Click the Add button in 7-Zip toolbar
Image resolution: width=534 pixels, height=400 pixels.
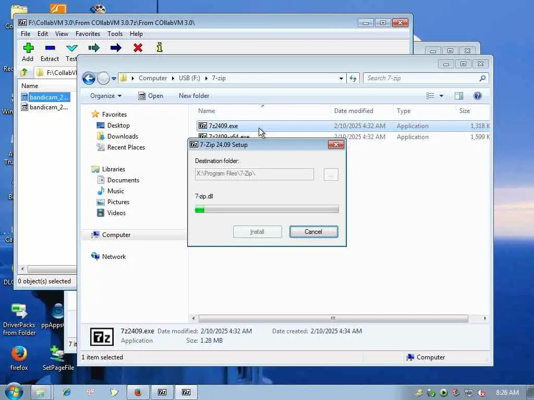(28, 52)
